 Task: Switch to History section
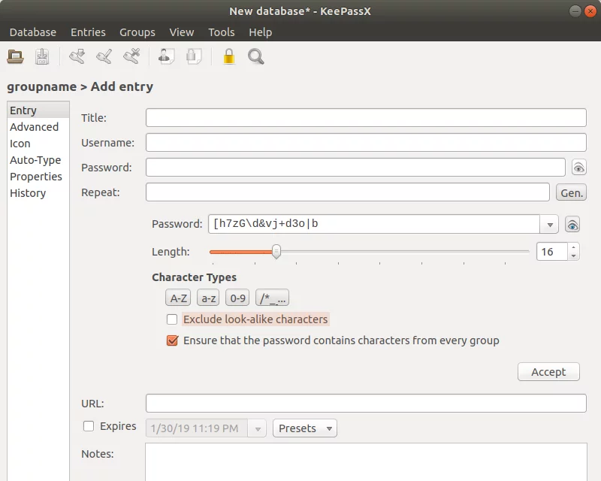pos(38,193)
